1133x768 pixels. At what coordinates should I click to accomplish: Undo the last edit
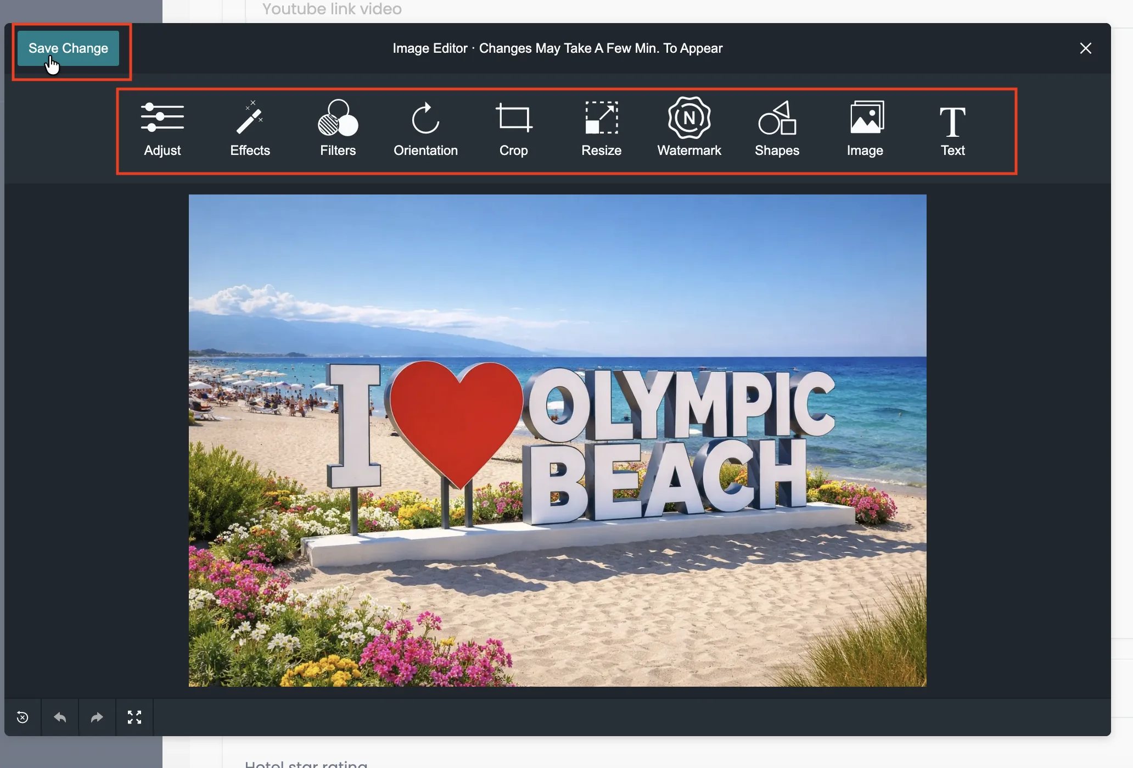pos(60,717)
